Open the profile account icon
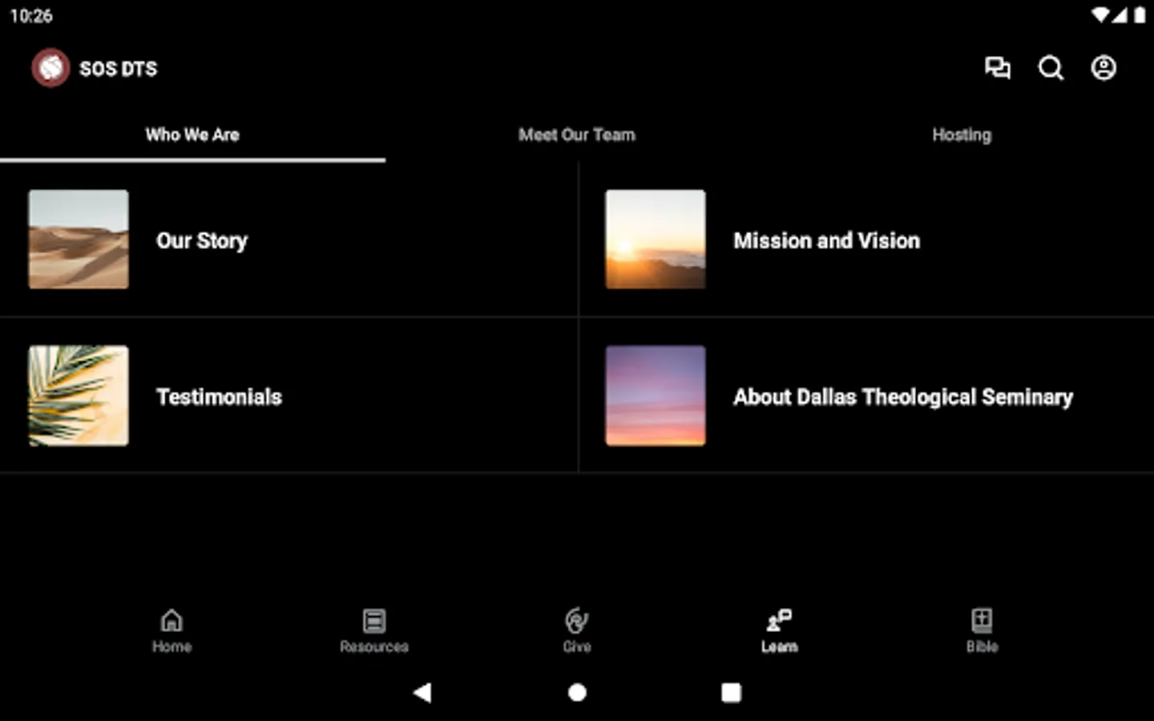 pos(1104,68)
